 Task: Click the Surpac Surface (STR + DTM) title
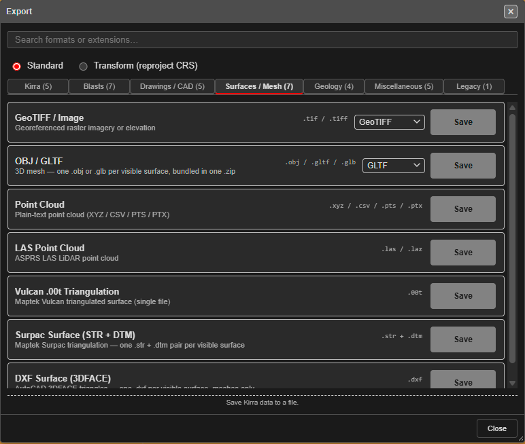pyautogui.click(x=75, y=335)
